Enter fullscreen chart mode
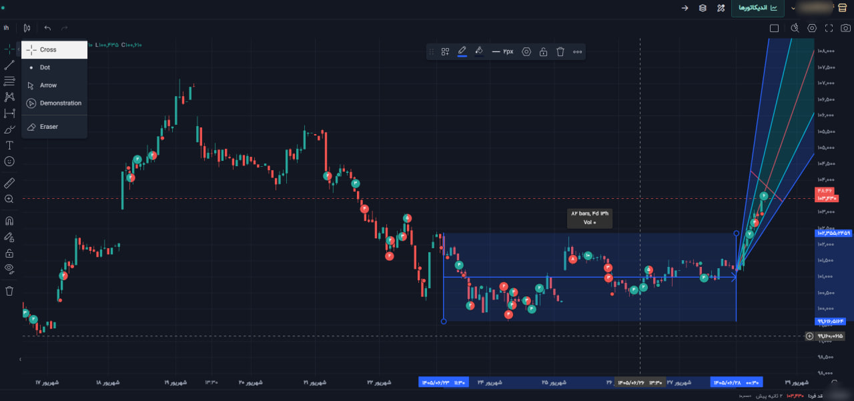 [x=829, y=28]
